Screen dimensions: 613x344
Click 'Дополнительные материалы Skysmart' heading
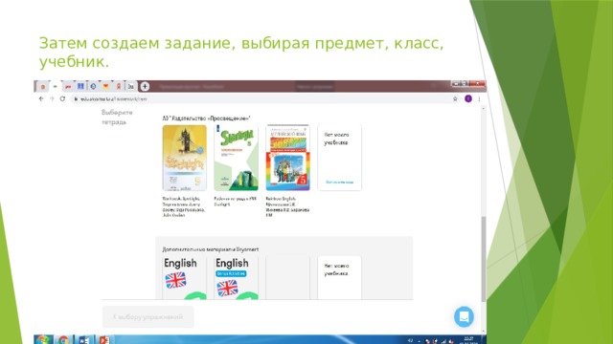coord(211,249)
